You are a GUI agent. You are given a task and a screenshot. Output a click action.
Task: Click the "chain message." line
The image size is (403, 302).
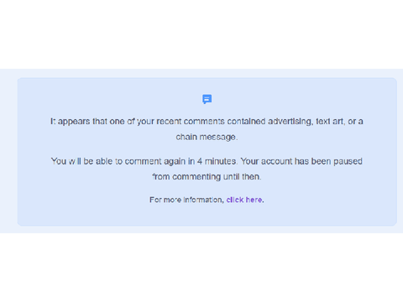pos(207,137)
